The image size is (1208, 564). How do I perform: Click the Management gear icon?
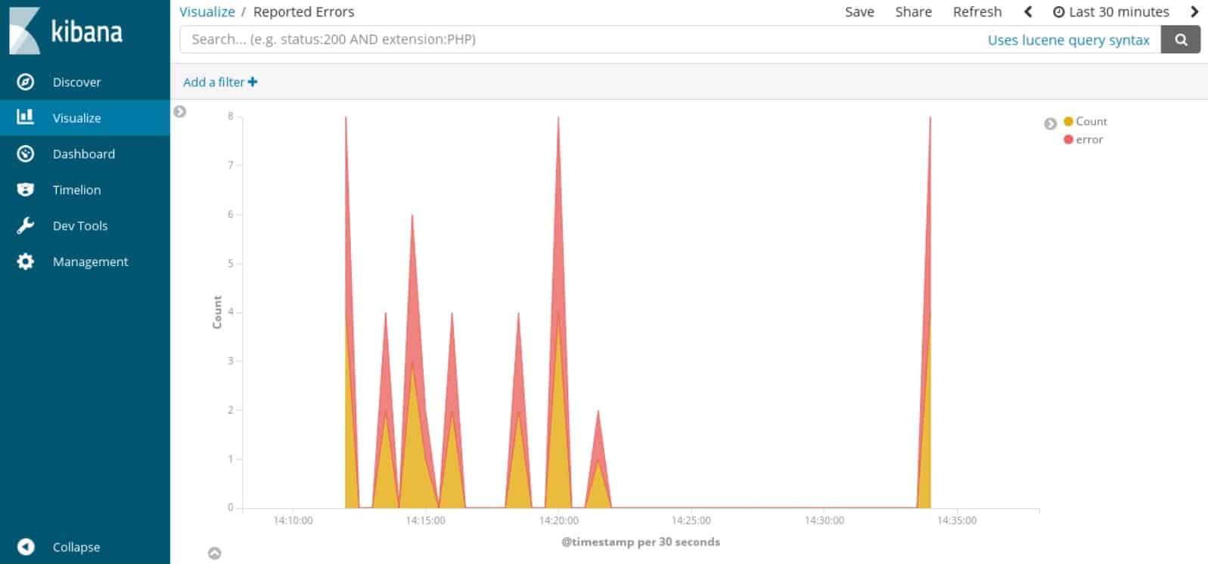click(26, 262)
